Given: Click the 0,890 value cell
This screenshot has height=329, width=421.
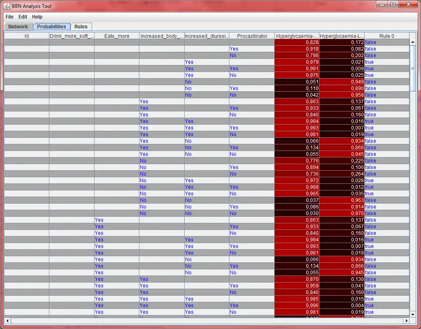Looking at the screenshot, I should click(x=342, y=88).
